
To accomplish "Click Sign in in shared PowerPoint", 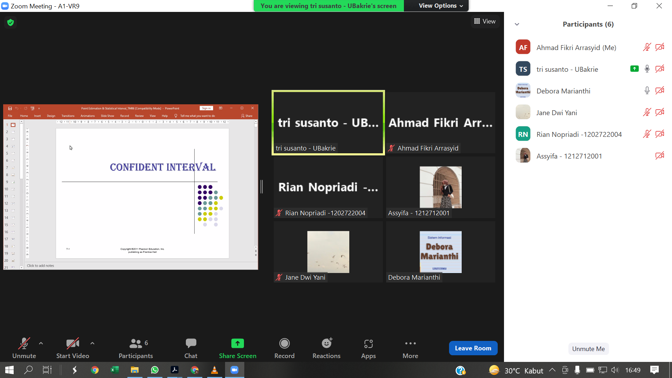I will pos(206,108).
